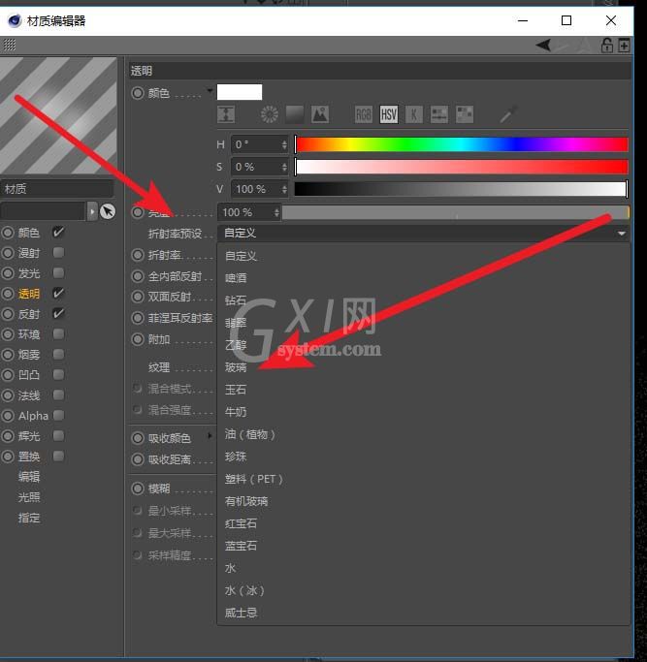
Task: Toggle the lock icon at top right
Action: click(607, 46)
